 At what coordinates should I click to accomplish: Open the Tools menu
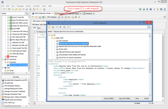pyautogui.click(x=44, y=6)
